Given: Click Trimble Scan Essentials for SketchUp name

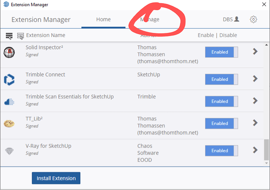Looking at the screenshot, I should 70,96.
